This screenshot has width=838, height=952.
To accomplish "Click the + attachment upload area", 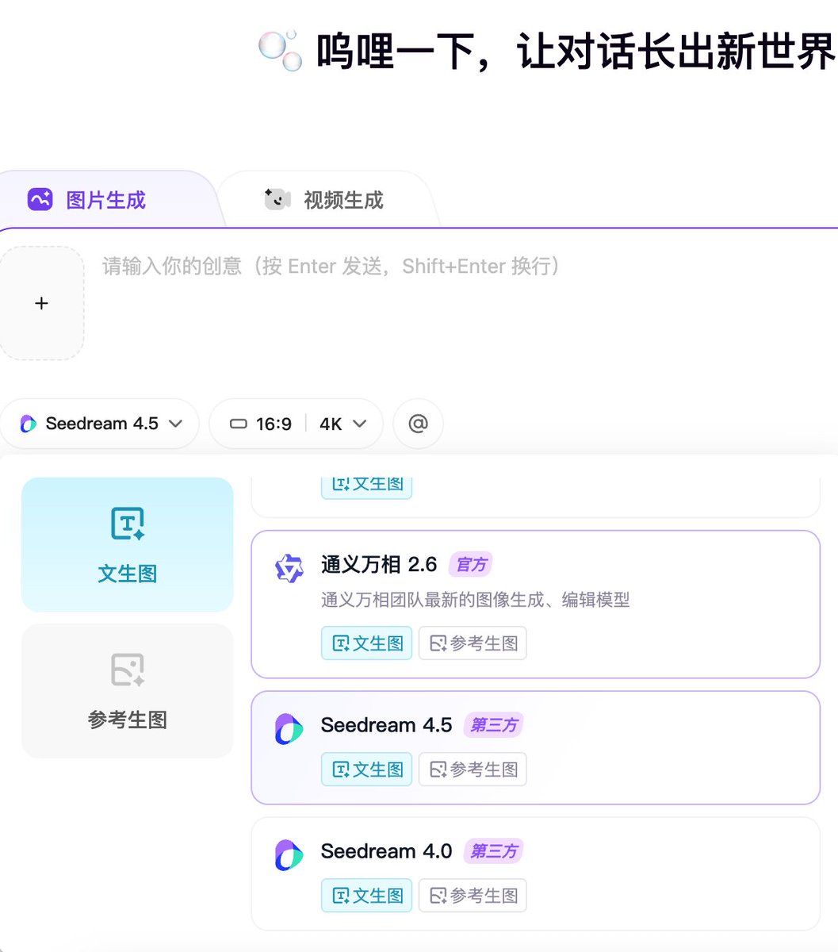I will (42, 303).
